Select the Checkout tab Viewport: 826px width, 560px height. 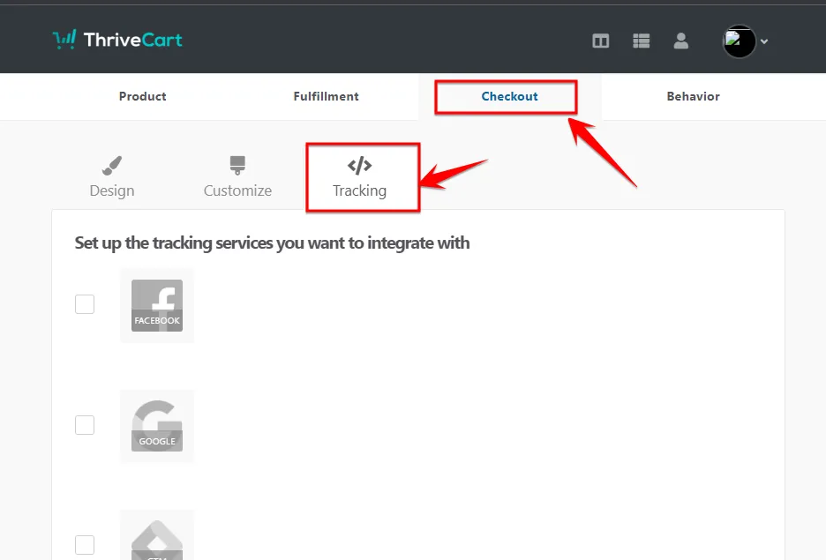[x=509, y=96]
